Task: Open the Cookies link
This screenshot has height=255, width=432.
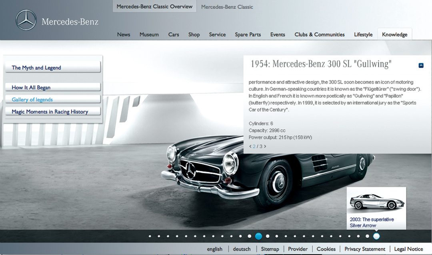Action: click(x=326, y=249)
